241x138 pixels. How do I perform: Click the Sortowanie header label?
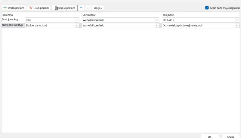pyautogui.click(x=89, y=15)
